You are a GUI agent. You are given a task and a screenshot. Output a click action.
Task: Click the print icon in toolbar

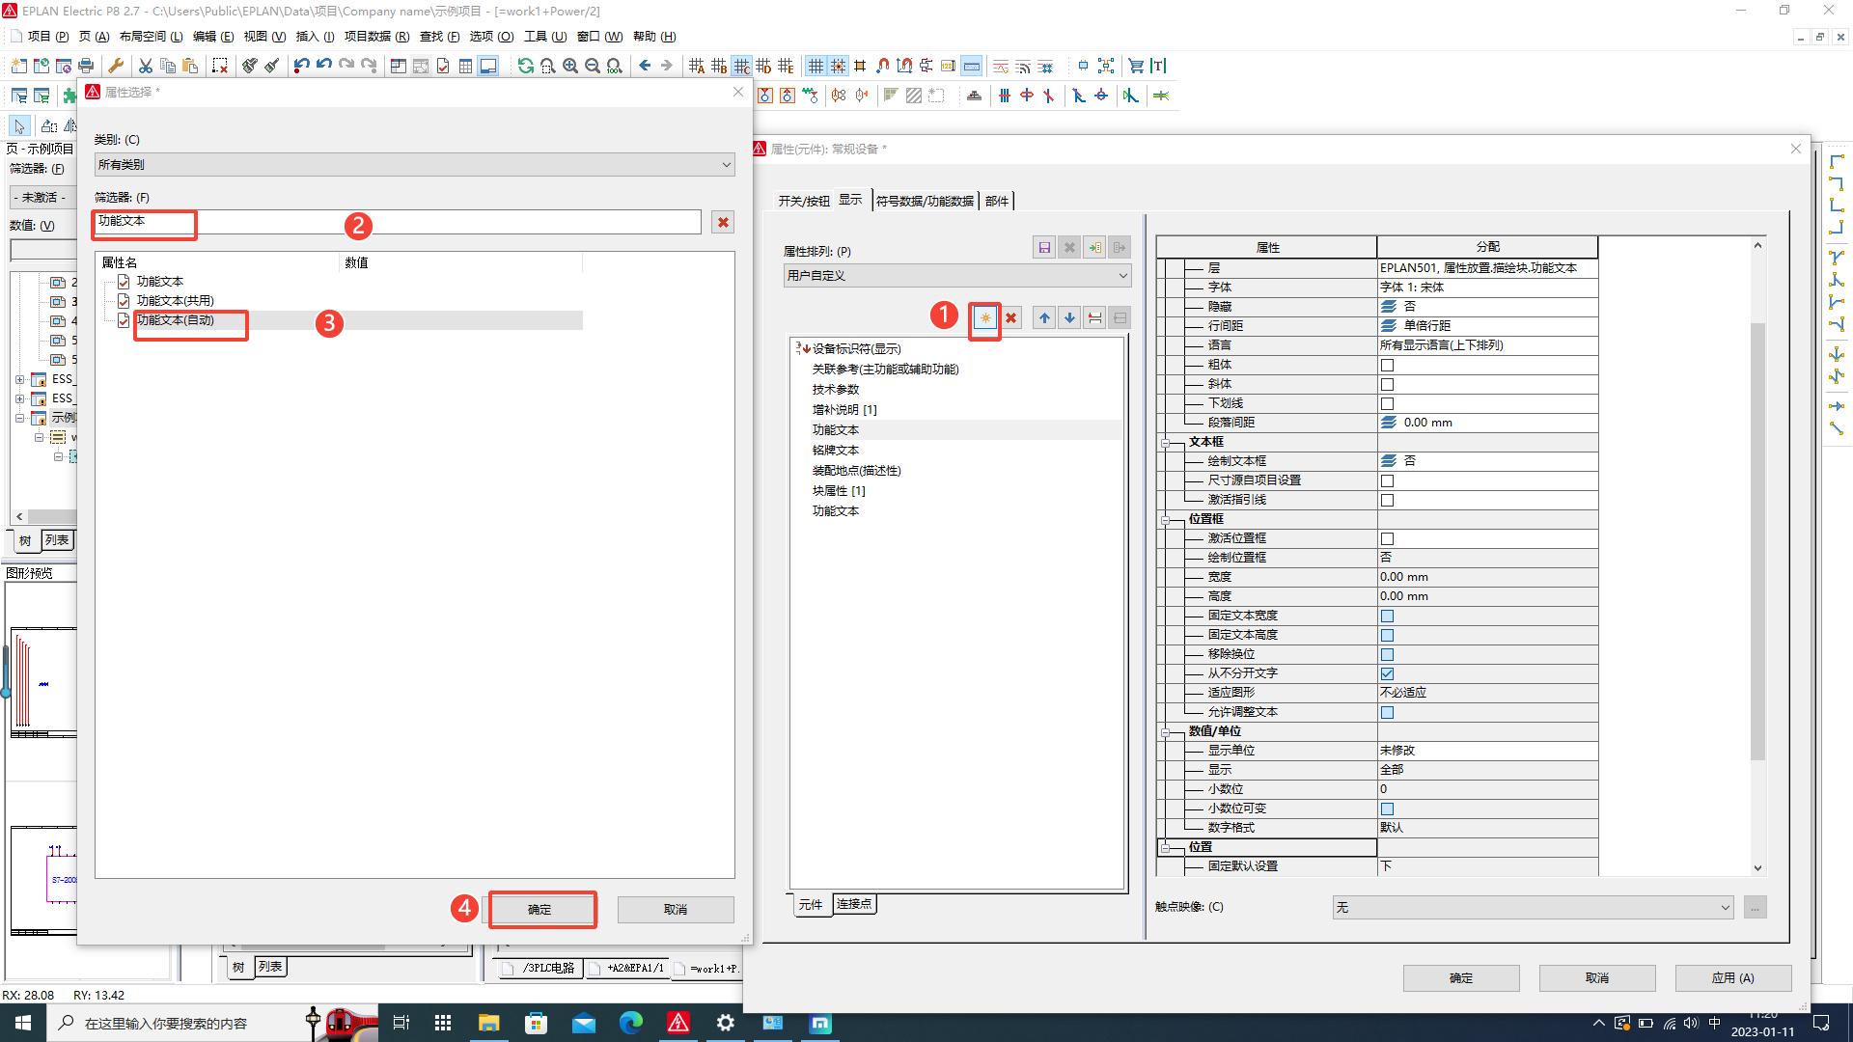pos(86,66)
